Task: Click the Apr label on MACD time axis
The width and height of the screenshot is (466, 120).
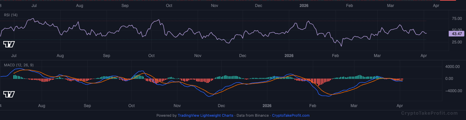Action: coord(400,106)
